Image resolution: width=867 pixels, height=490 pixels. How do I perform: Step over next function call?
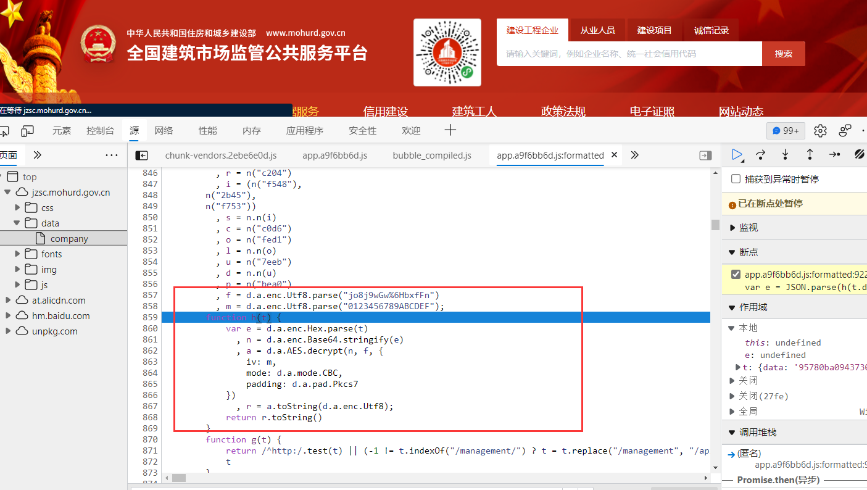pos(761,155)
